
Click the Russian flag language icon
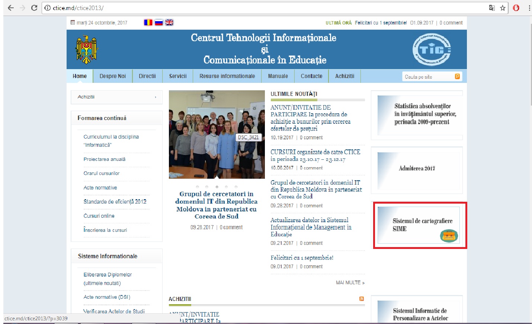159,23
